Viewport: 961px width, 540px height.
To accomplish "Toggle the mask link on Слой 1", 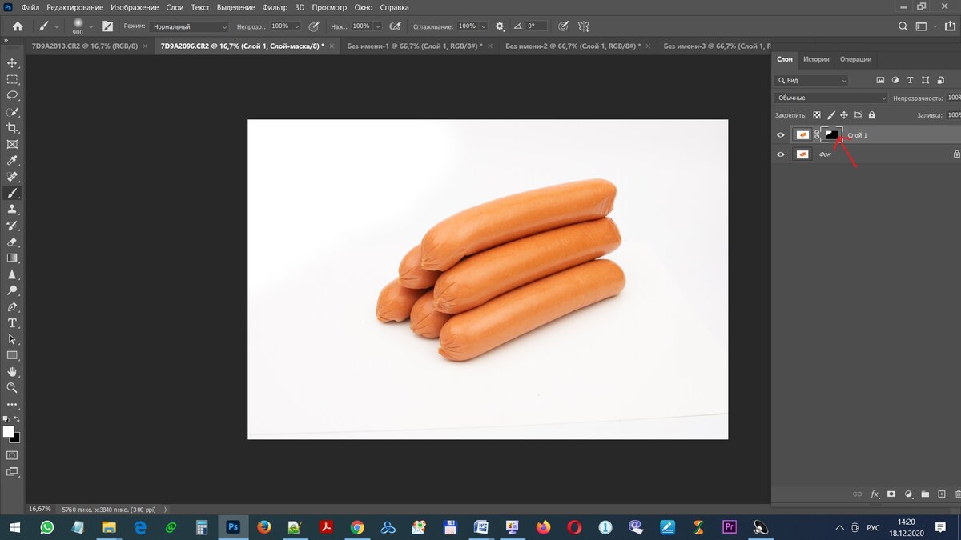I will [817, 135].
